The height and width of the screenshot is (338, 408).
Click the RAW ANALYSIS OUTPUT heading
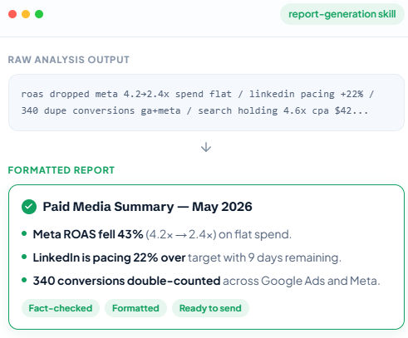[69, 60]
